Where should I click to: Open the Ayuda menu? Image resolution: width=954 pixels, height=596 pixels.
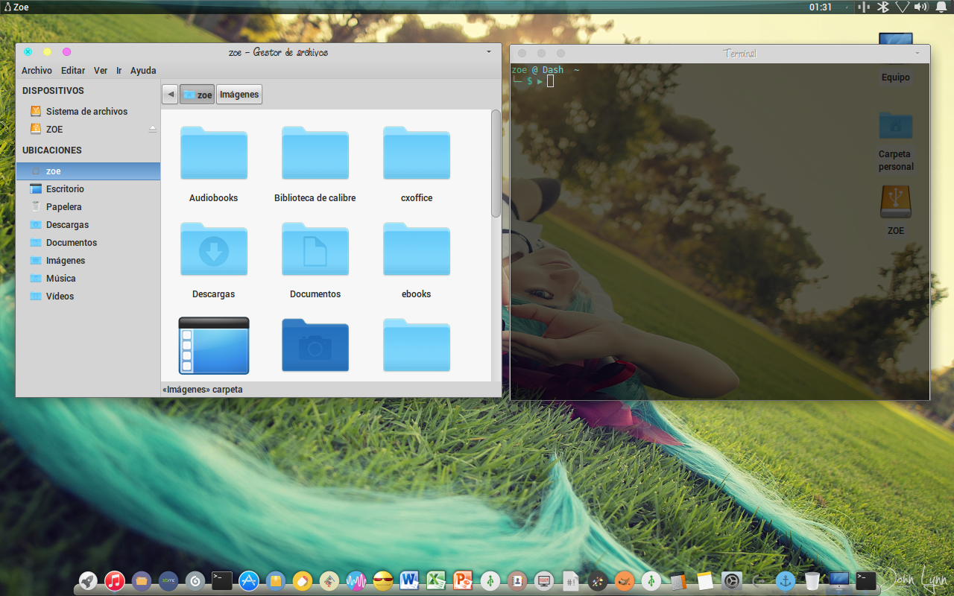(143, 71)
